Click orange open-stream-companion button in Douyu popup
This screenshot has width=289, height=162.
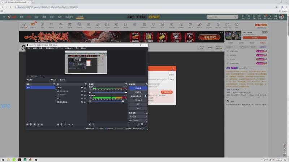click(x=167, y=92)
